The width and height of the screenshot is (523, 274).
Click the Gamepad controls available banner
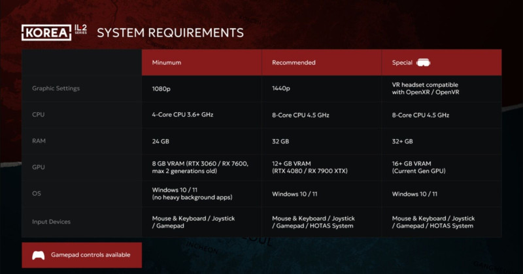[82, 255]
